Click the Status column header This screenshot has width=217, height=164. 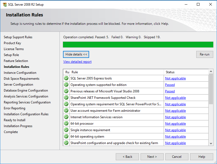click(x=186, y=72)
